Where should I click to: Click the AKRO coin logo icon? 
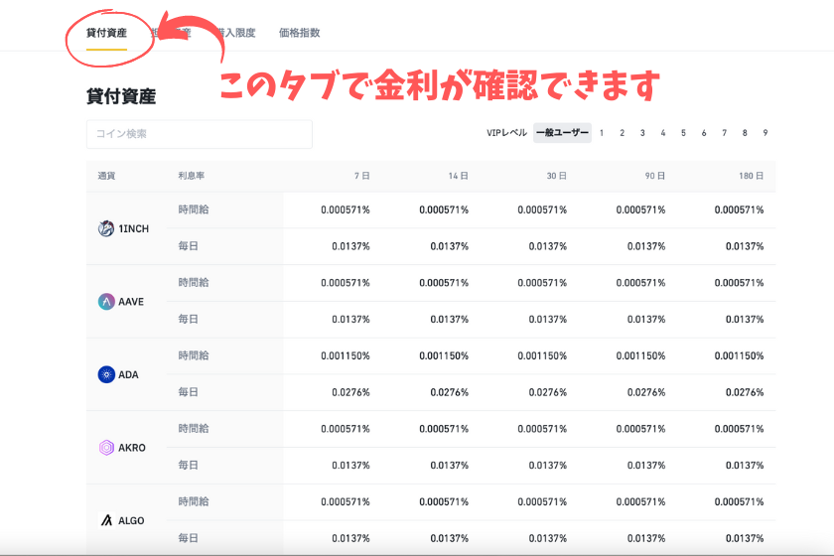pos(106,448)
